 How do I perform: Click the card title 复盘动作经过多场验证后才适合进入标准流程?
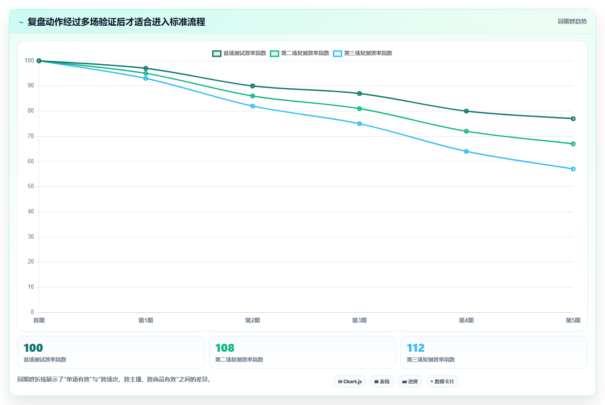coord(116,22)
